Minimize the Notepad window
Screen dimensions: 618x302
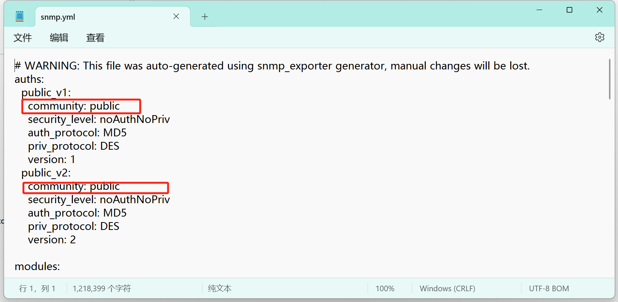pyautogui.click(x=539, y=10)
